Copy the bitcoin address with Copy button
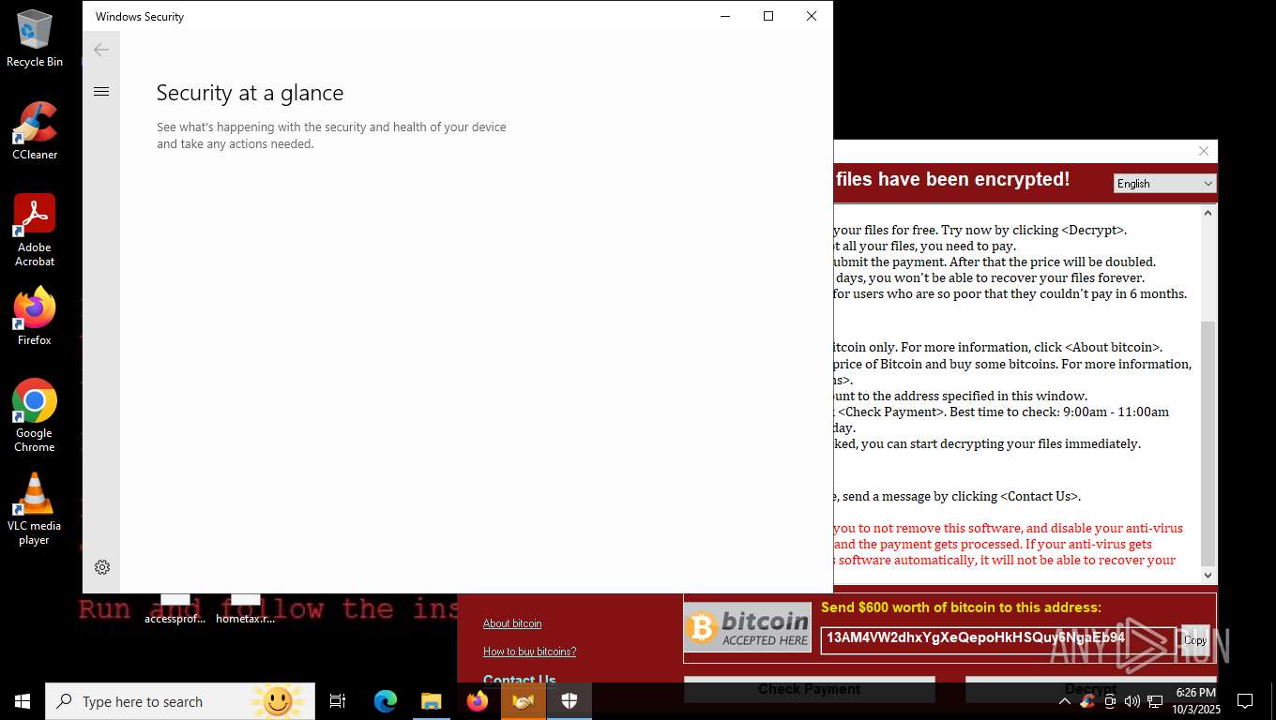 pyautogui.click(x=1195, y=640)
